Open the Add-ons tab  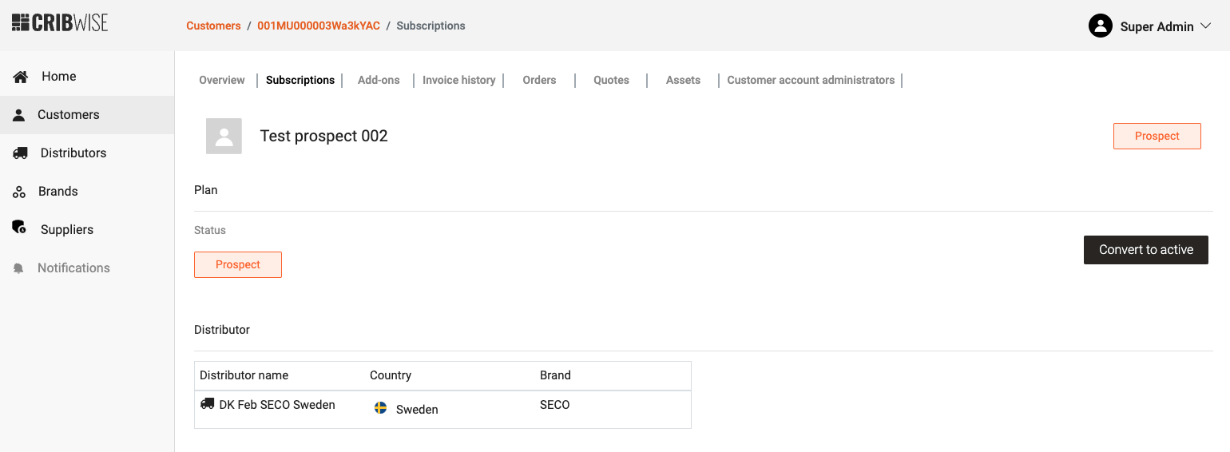tap(379, 80)
